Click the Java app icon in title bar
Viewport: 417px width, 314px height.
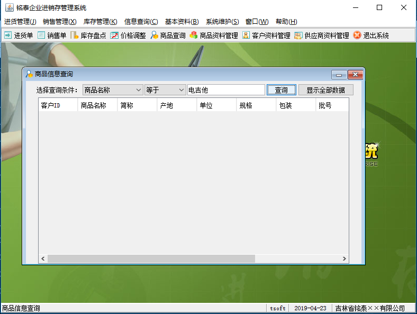[10, 7]
